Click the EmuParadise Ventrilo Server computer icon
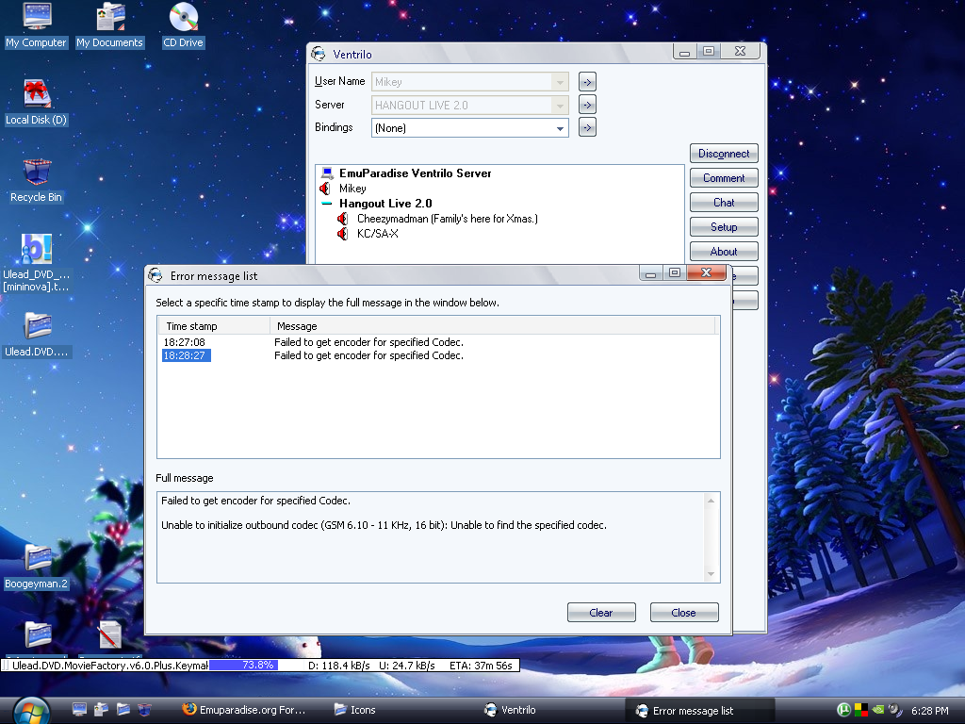 coord(327,173)
